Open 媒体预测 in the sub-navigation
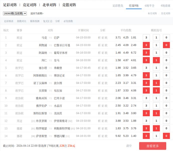The height and width of the screenshot is (151, 173). (35, 21)
